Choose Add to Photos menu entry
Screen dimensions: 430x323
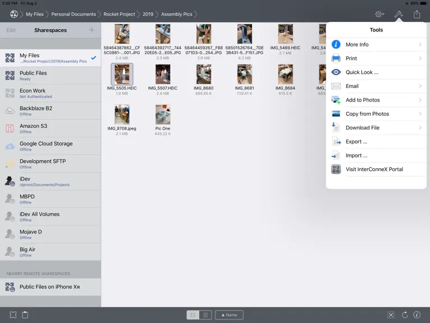376,100
